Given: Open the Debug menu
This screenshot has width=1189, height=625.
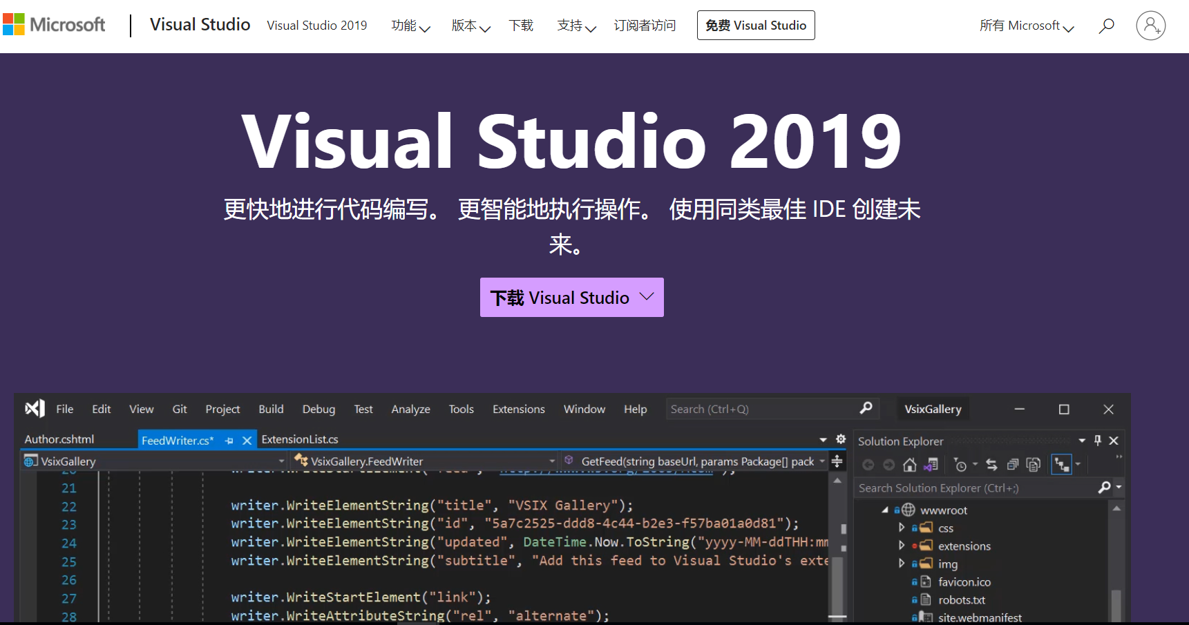Looking at the screenshot, I should pyautogui.click(x=318, y=410).
